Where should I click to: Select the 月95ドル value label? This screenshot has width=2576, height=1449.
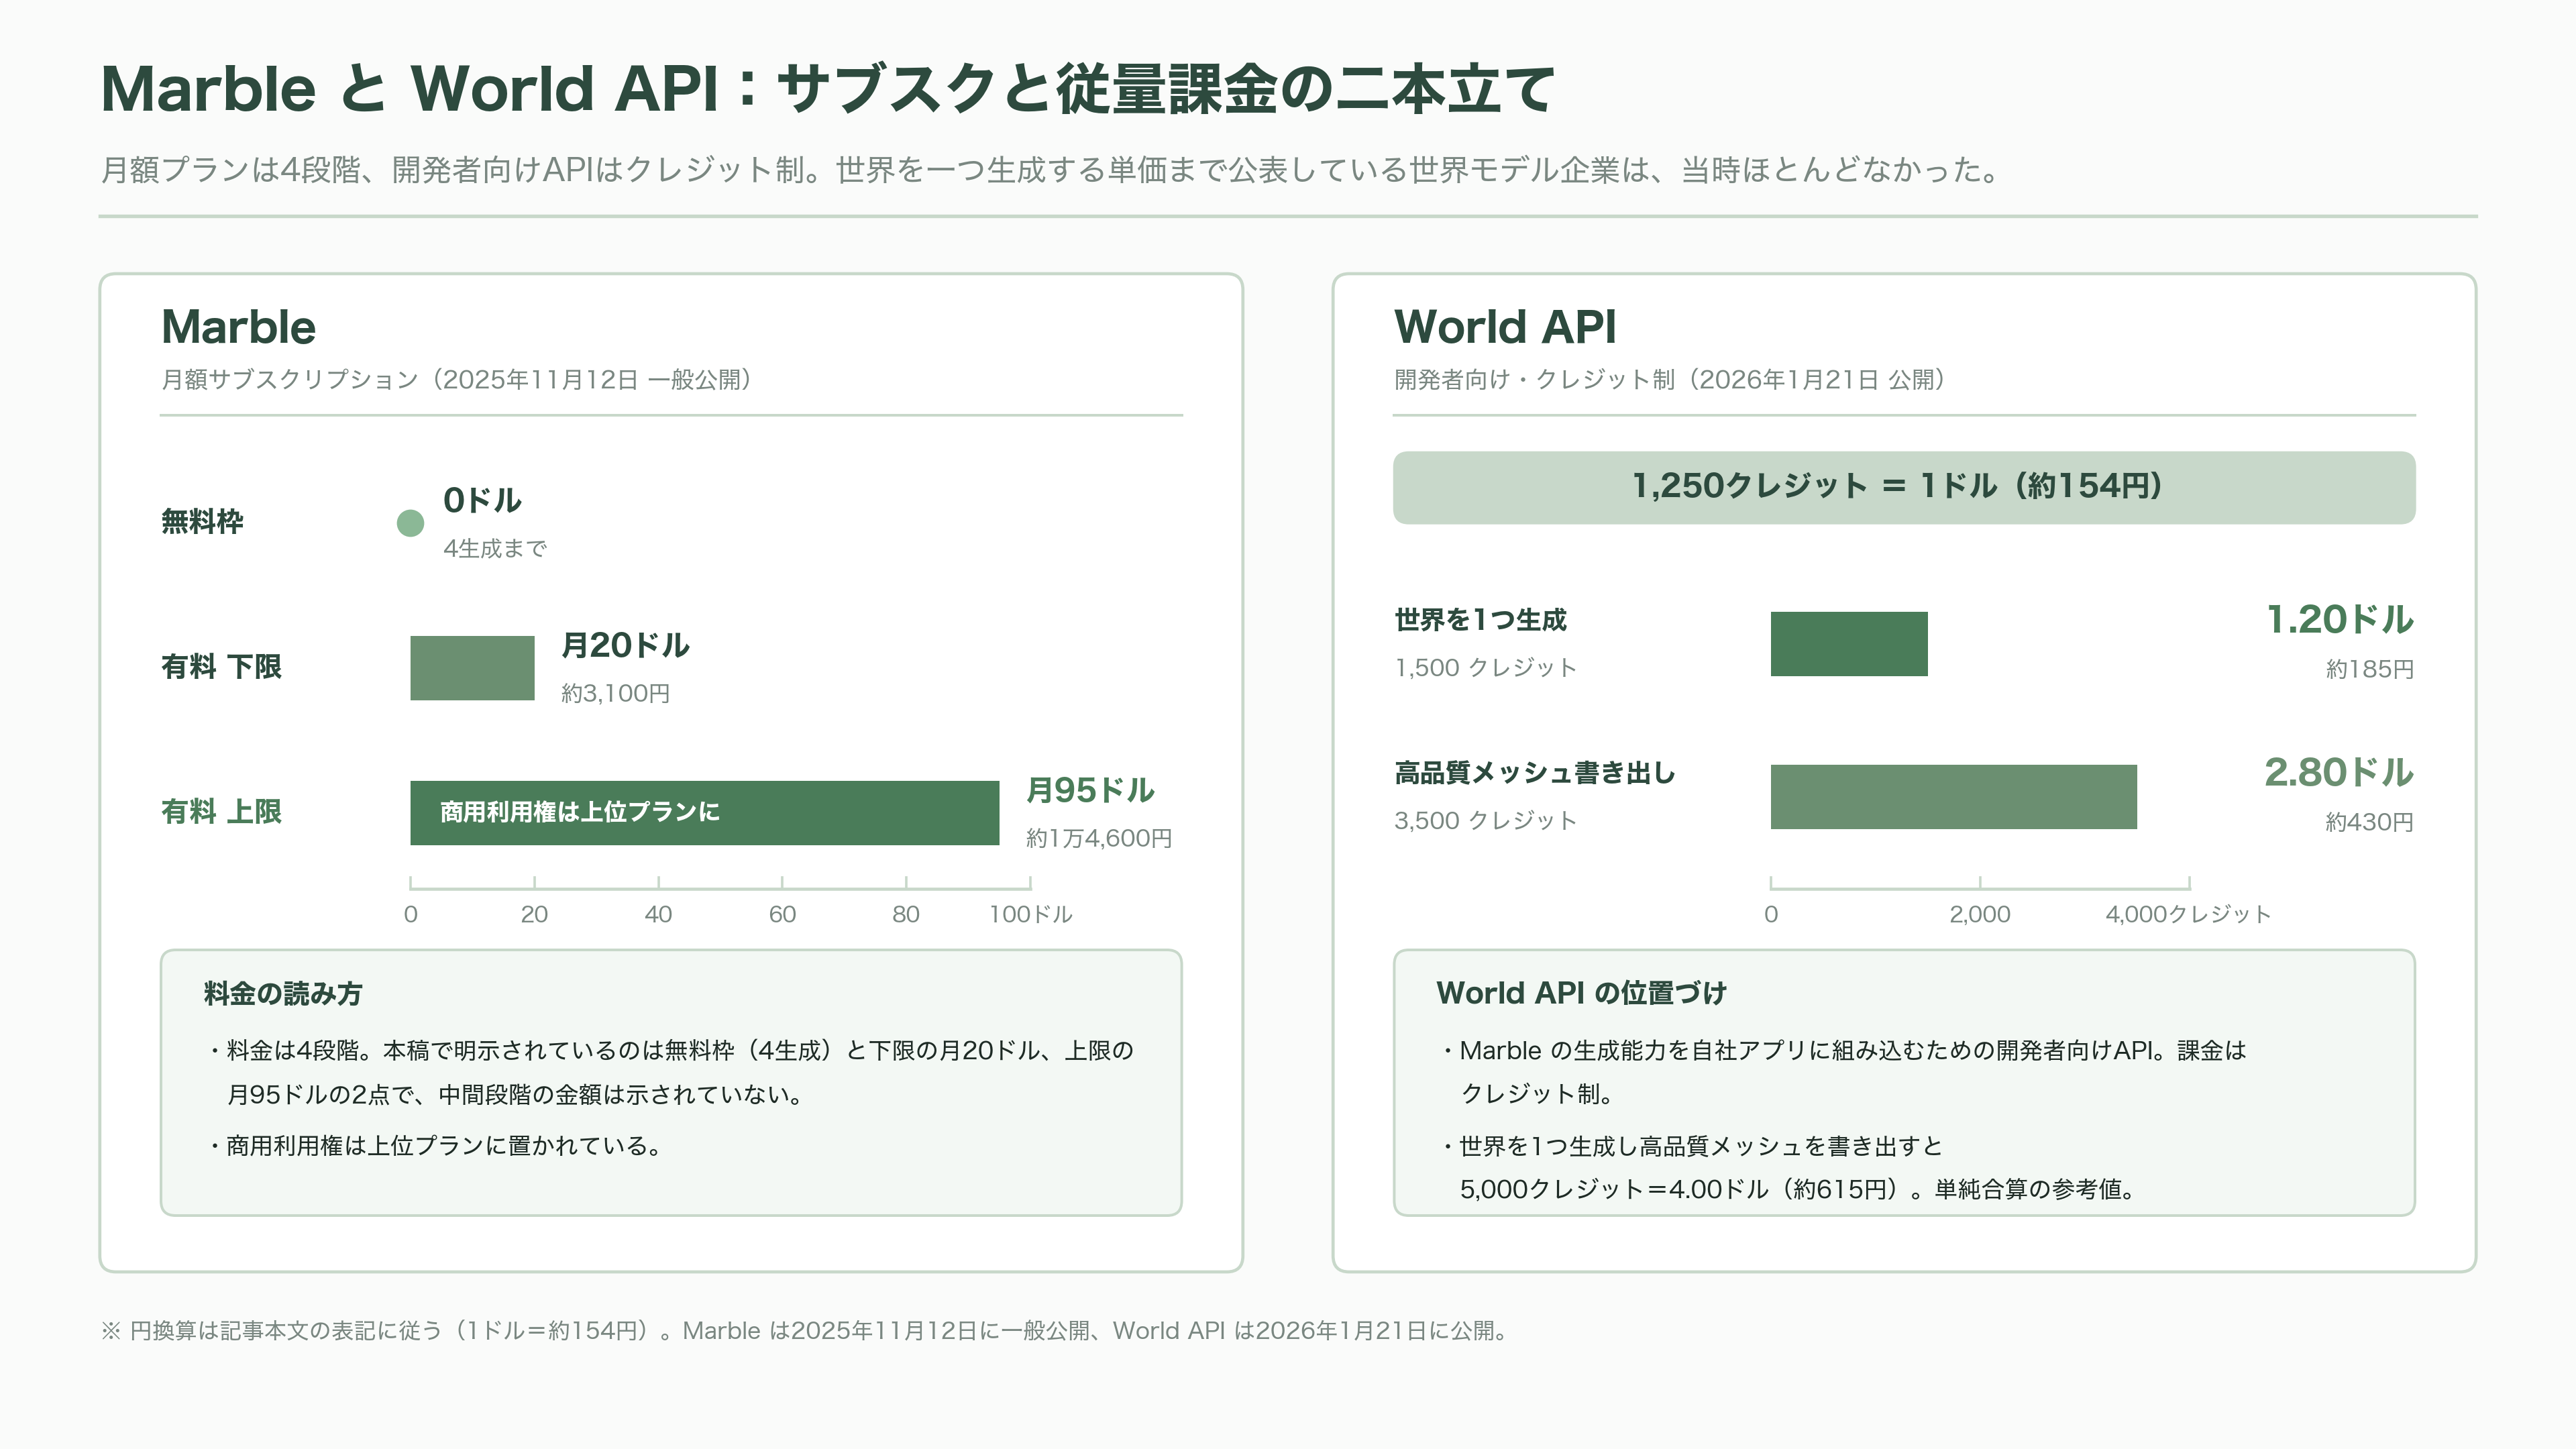click(1090, 790)
